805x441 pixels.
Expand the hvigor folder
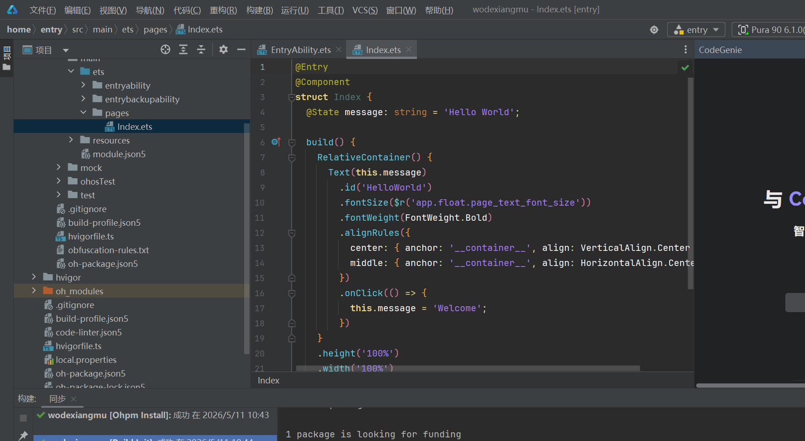(x=34, y=277)
